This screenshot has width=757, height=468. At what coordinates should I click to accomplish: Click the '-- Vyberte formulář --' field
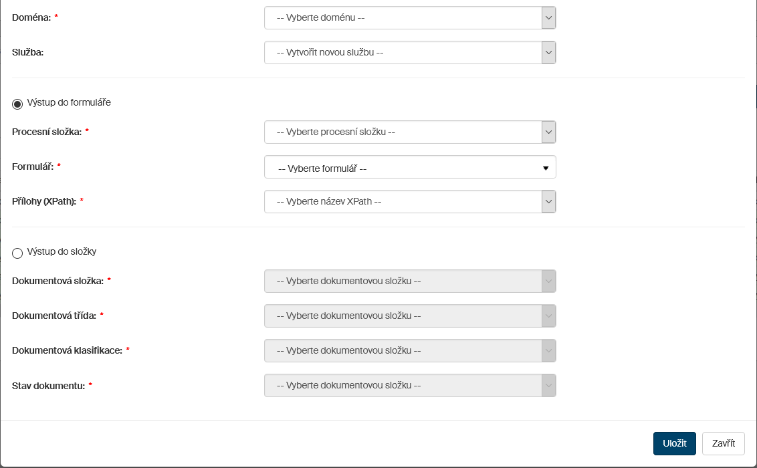(x=403, y=168)
